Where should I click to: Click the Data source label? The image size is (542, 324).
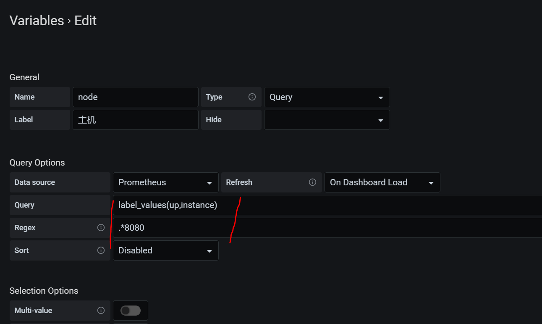[x=35, y=182]
